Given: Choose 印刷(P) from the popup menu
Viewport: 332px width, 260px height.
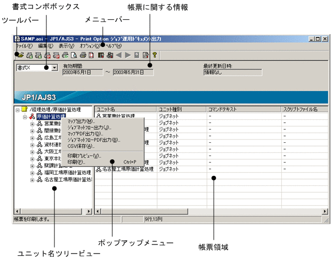Looking at the screenshot, I should [102, 162].
